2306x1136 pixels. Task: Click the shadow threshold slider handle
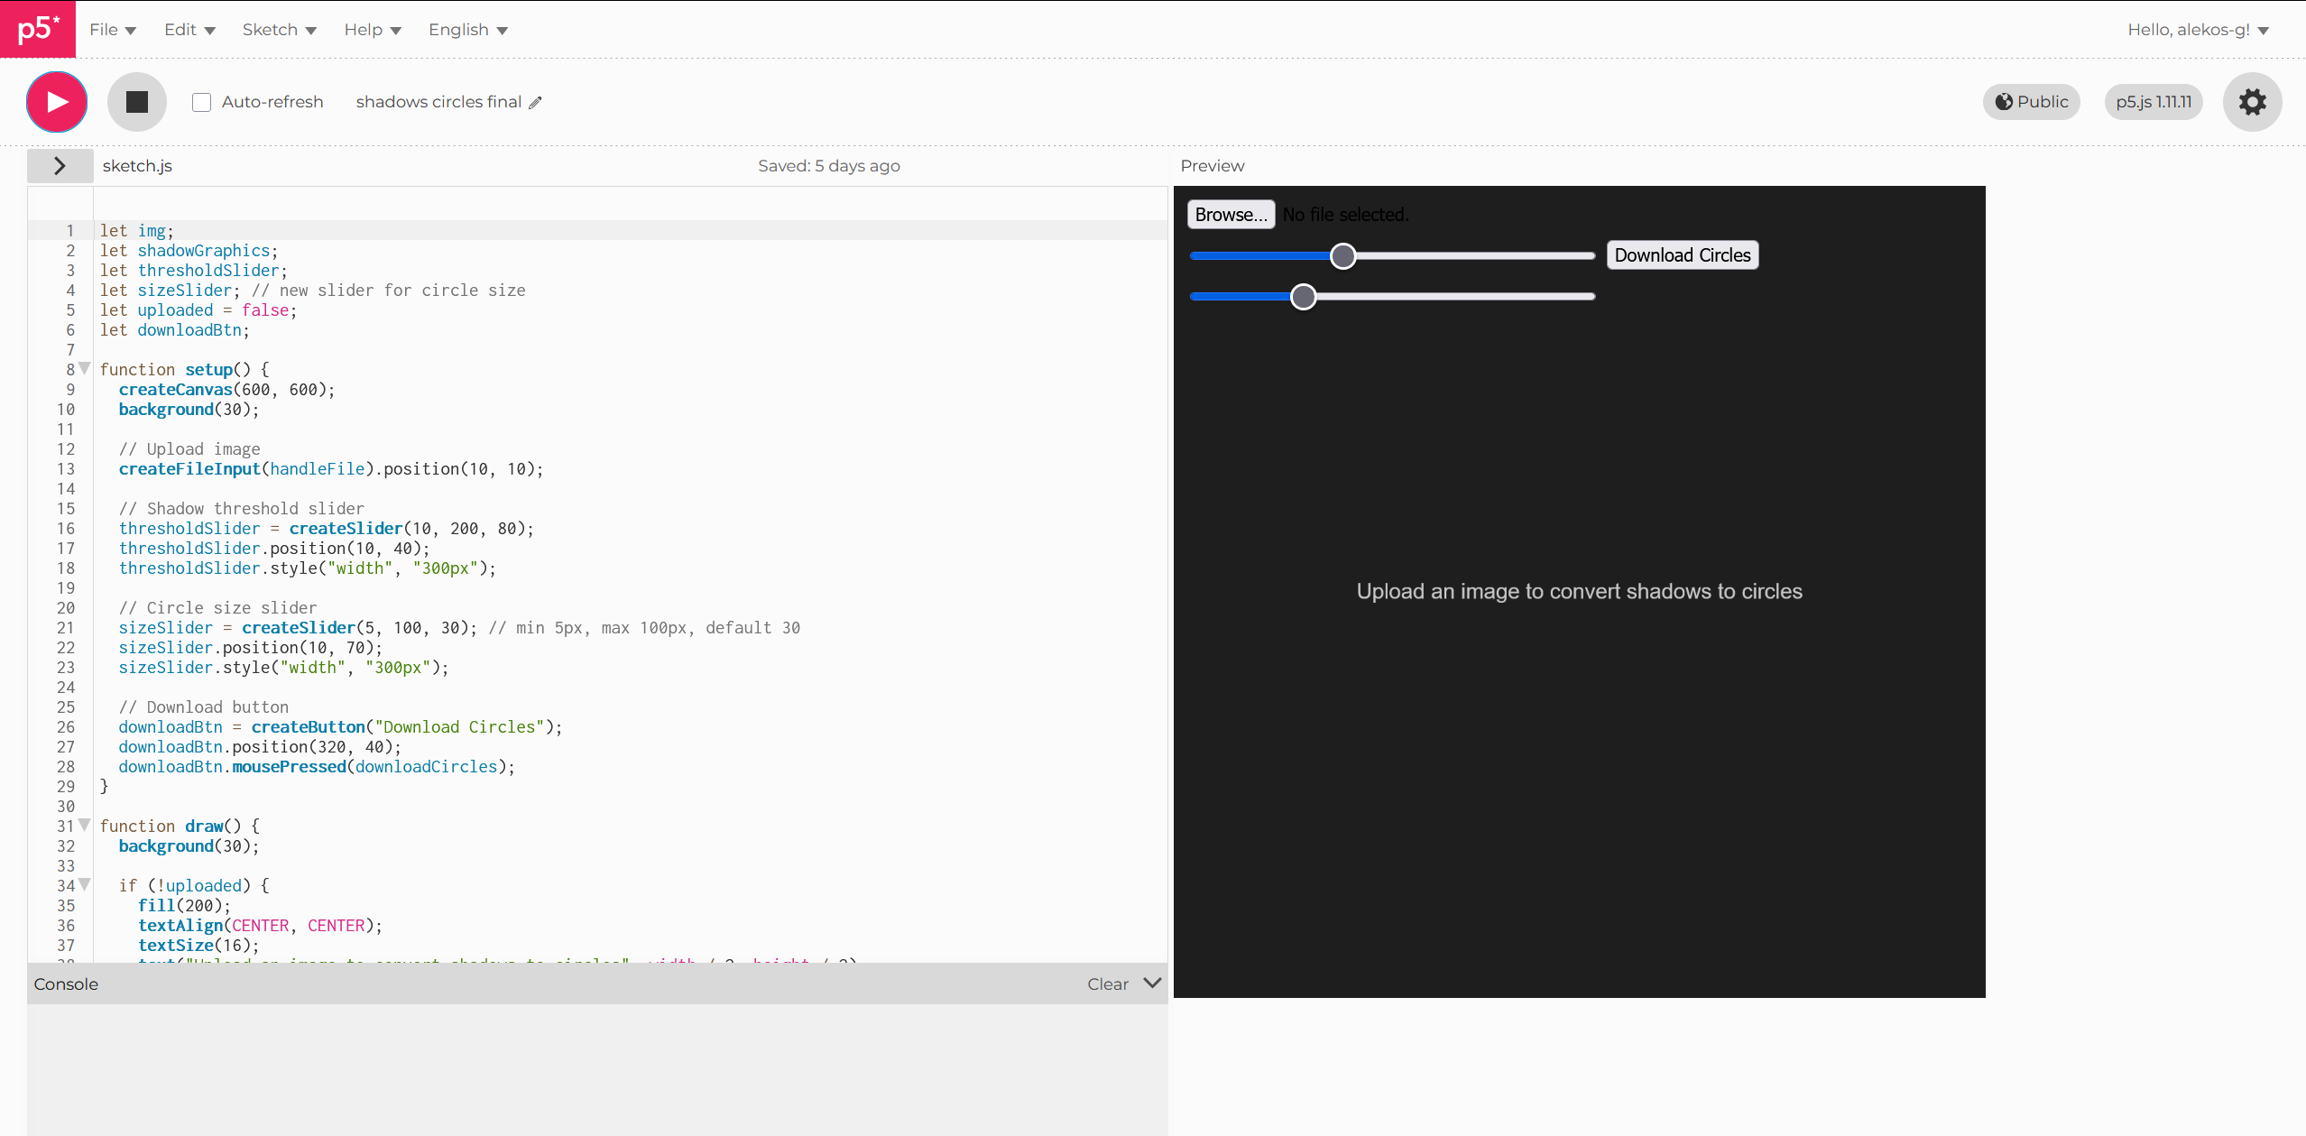pyautogui.click(x=1342, y=256)
